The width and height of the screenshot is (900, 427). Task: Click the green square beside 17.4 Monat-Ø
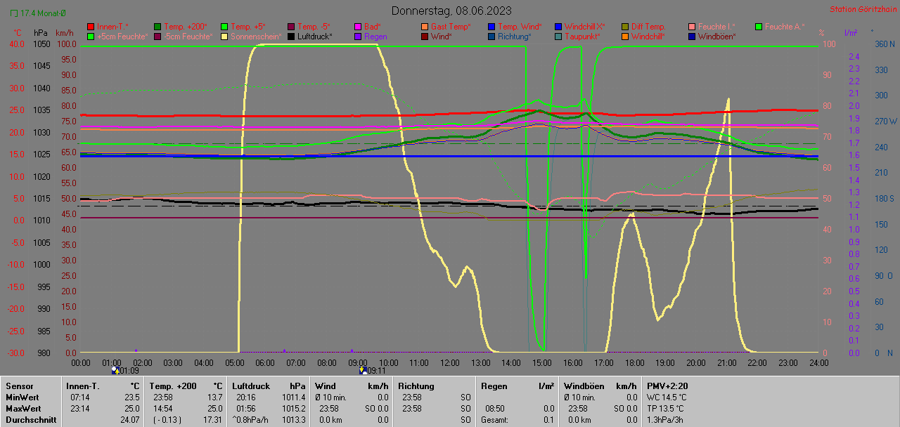coord(14,13)
